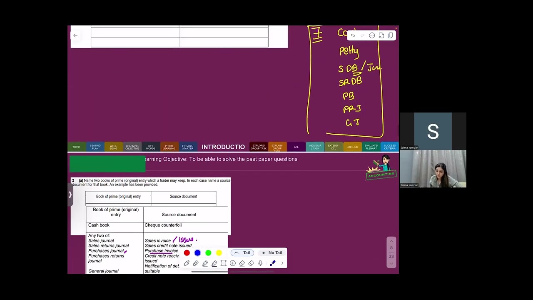
Task: Select the 'S' avatar participant tile
Action: [433, 131]
